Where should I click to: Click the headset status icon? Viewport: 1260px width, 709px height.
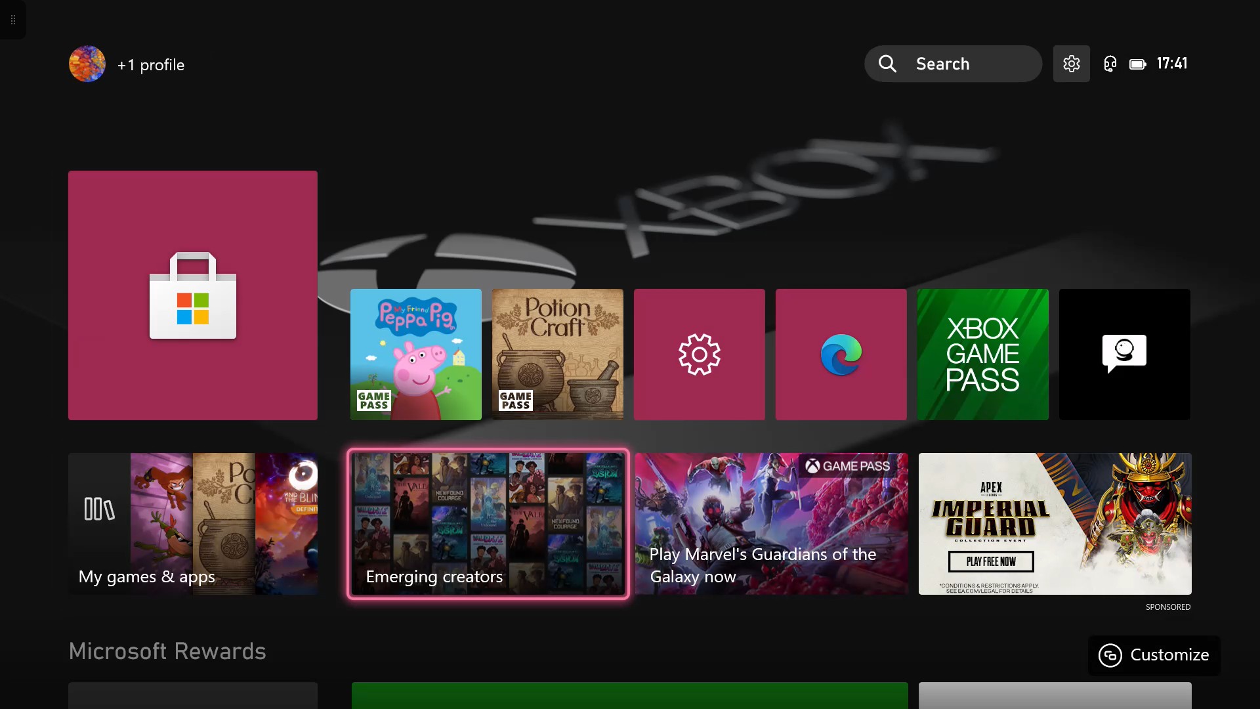(1110, 64)
